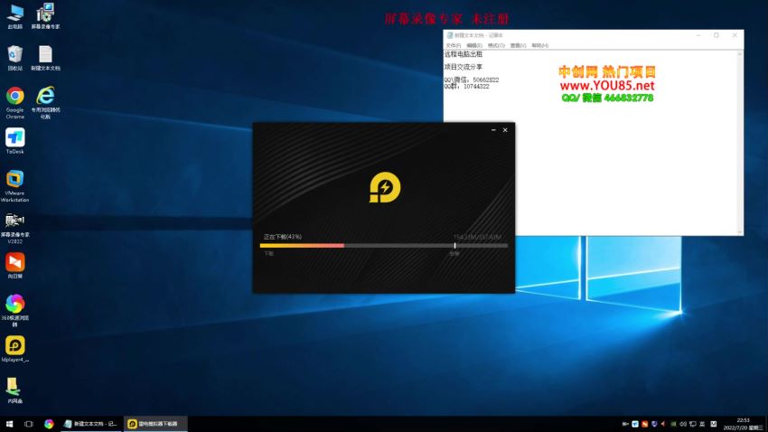Viewport: 768px width, 432px height.
Task: Click the first text line in Notepad
Action: [463, 54]
